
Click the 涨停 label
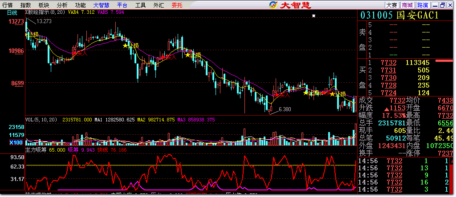tap(413, 153)
